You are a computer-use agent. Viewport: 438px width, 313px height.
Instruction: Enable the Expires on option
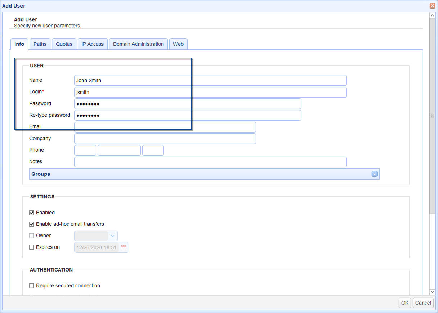coord(32,247)
